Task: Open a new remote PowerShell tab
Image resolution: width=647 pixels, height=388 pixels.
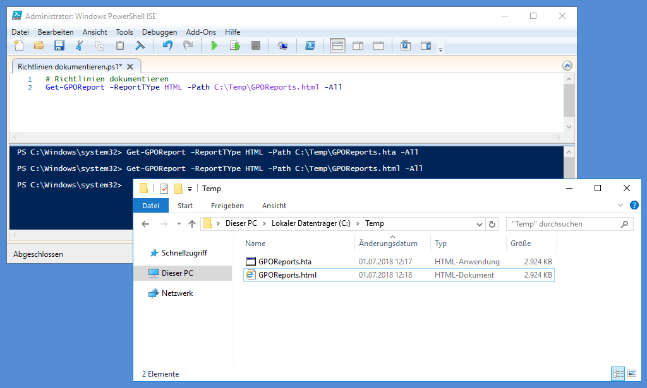Action: tap(282, 45)
